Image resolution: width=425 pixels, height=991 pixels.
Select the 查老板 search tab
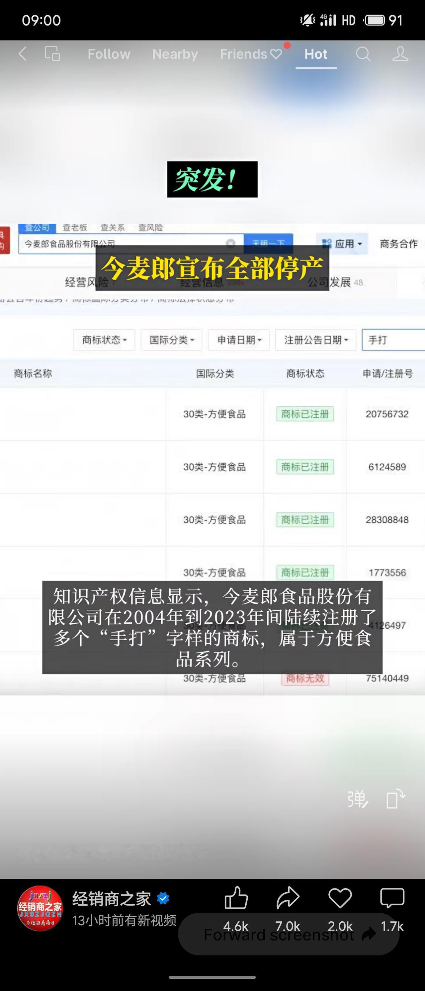pyautogui.click(x=75, y=227)
